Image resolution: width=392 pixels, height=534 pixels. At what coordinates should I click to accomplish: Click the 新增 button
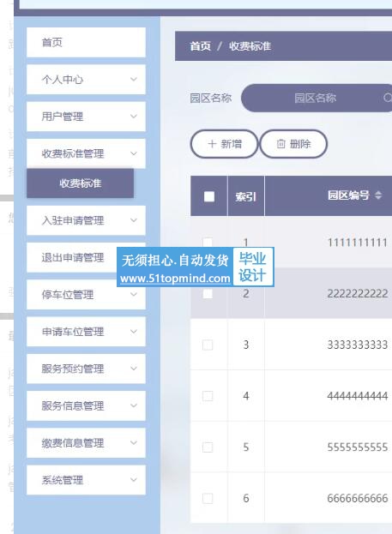click(x=224, y=144)
